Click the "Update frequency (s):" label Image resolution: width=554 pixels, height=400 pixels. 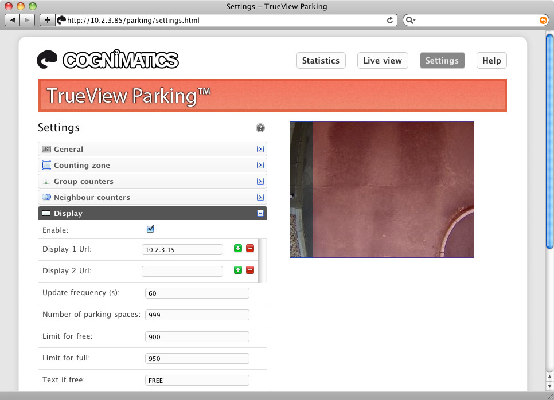[x=81, y=293]
